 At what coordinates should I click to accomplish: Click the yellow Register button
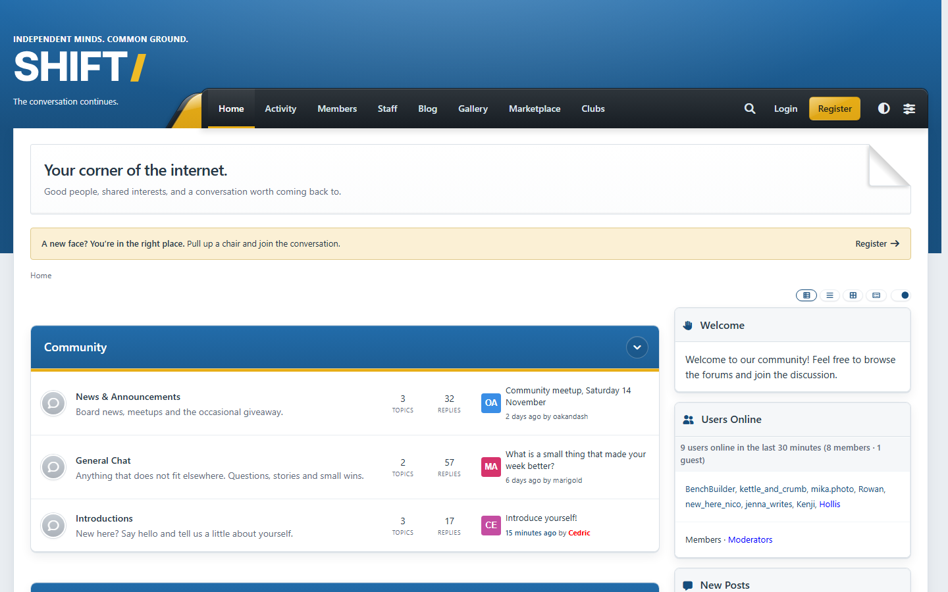coord(835,109)
